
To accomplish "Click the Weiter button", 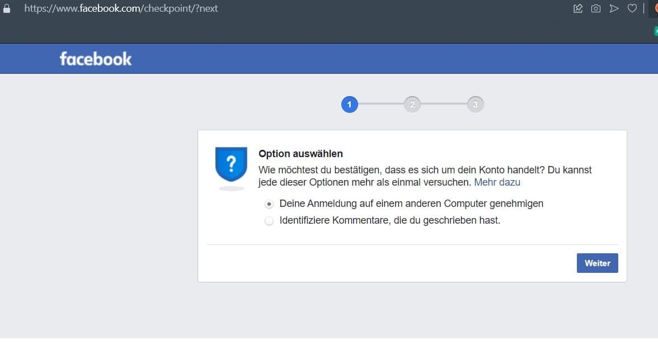I will (x=597, y=263).
